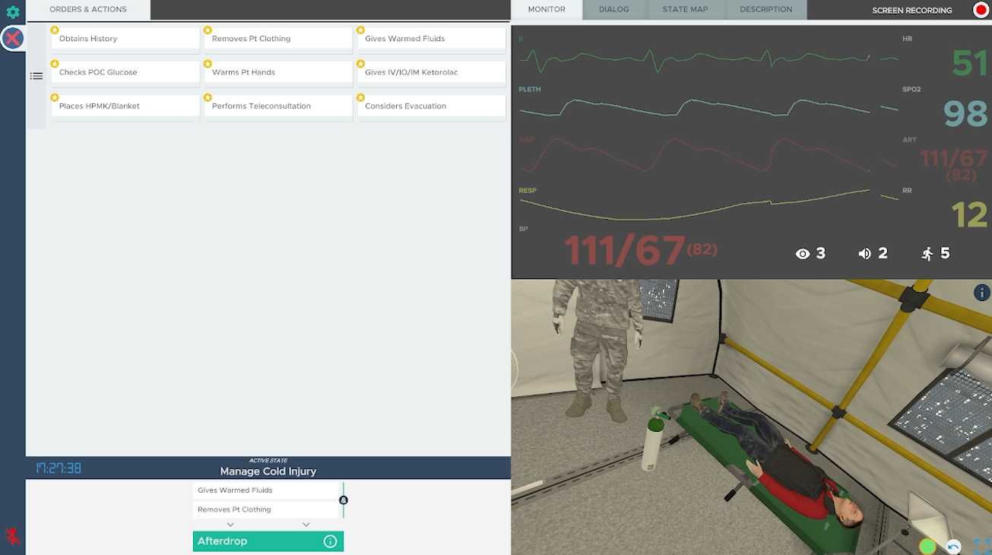Expand the left chevron below Removes Pt Clothing

click(230, 525)
